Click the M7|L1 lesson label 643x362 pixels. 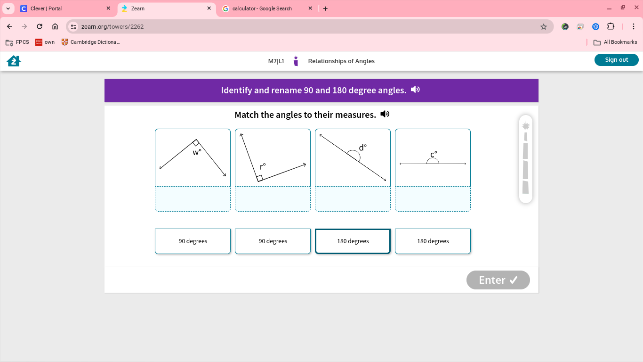tap(276, 61)
